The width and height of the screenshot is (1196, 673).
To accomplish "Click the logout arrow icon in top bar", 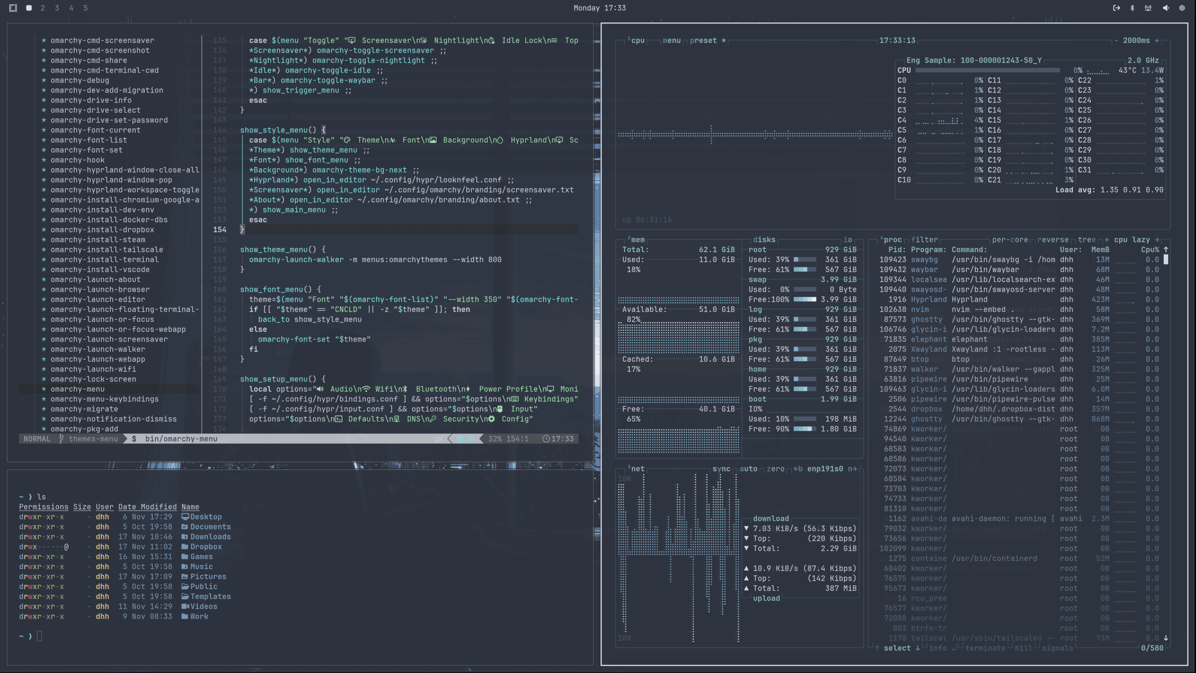I will (1116, 8).
